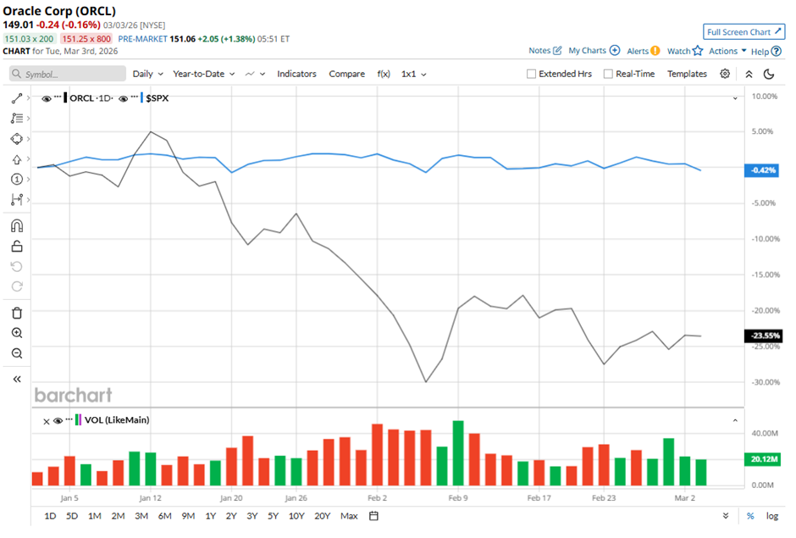Collapse the drawing tools sidebar
The height and width of the screenshot is (538, 796).
pos(17,379)
